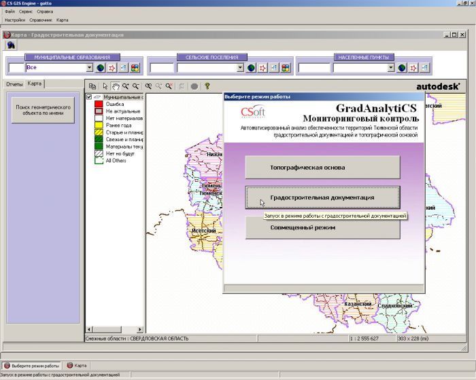Image resolution: width=476 pixels, height=380 pixels.
Task: Click 'Смежные области : СВЕРДЛОВСКАЯ ОБЛАСТЬ' status text
Action: (137, 339)
